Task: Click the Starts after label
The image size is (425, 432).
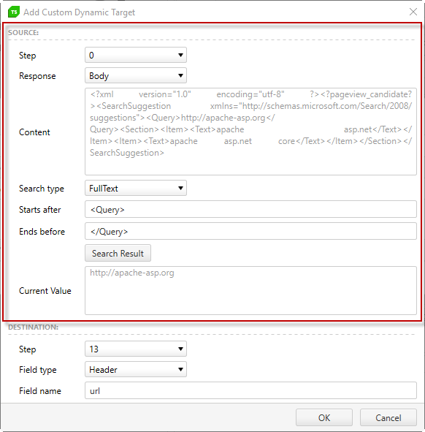Action: pyautogui.click(x=40, y=210)
